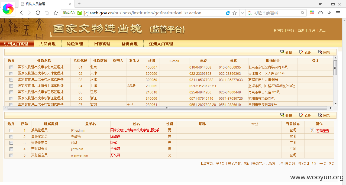Open 注册人员管理 tab
346x185 pixels.
pos(161,44)
